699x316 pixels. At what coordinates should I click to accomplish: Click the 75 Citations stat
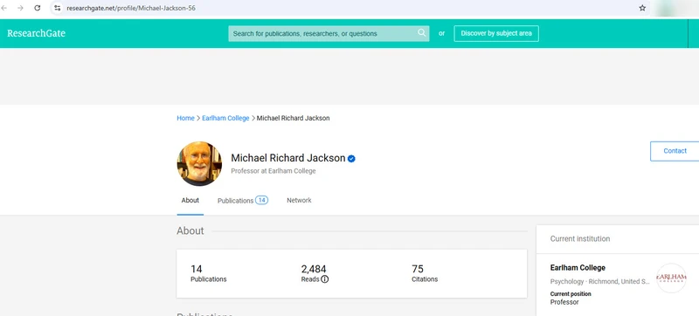click(x=425, y=273)
